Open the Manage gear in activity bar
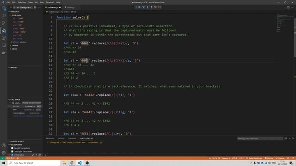Screen dimensions: 296x166 [x=4, y=153]
